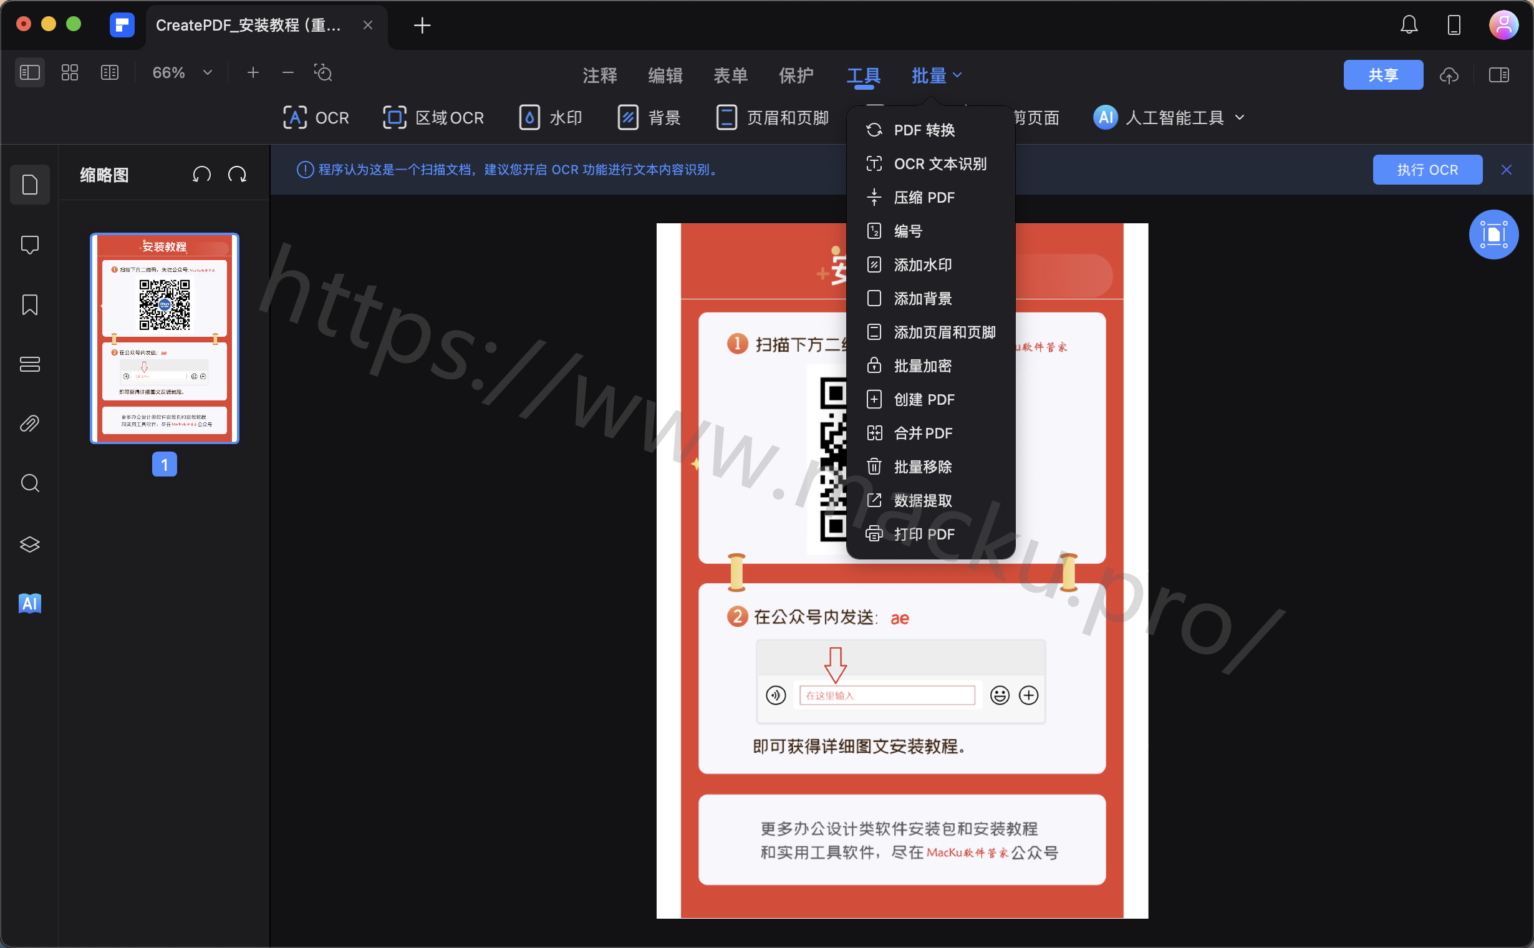This screenshot has height=948, width=1534.
Task: Open the AI sidebar icon
Action: pyautogui.click(x=29, y=603)
